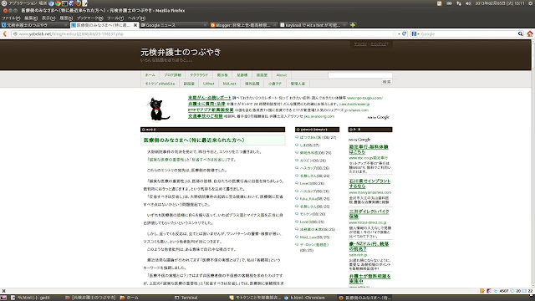Close the active 医療側のみなさまへ tab

tap(135, 25)
